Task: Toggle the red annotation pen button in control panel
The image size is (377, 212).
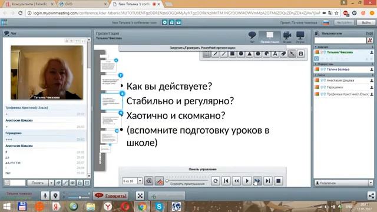Action: click(x=159, y=181)
